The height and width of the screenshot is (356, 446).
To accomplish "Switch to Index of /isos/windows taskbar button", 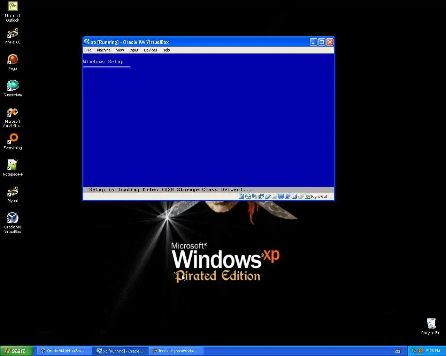I will (177, 351).
